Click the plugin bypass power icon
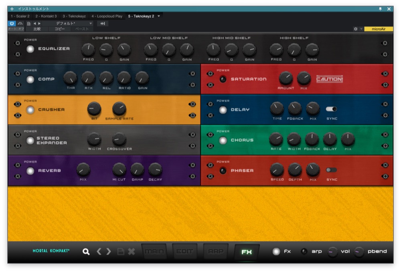 coord(12,24)
